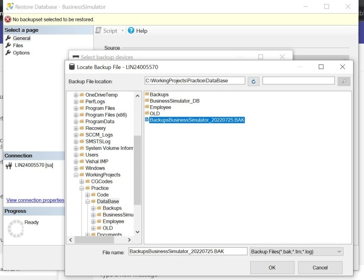Click the File name input field
Image resolution: width=364 pixels, height=280 pixels.
click(188, 251)
